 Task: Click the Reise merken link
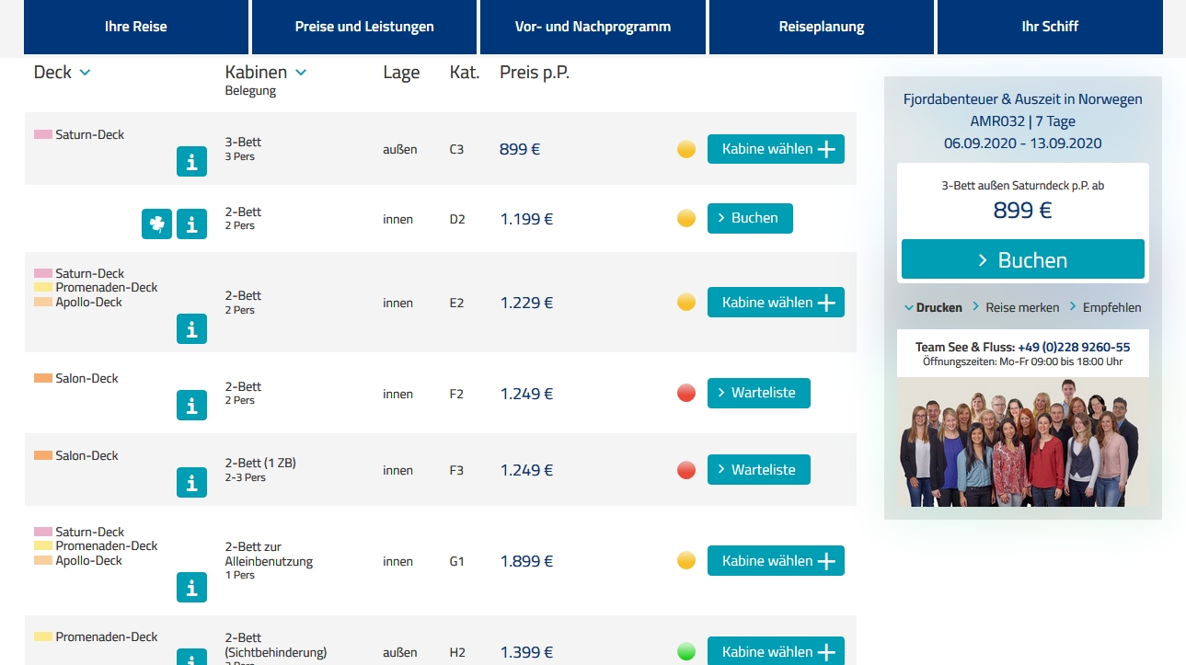(1021, 308)
